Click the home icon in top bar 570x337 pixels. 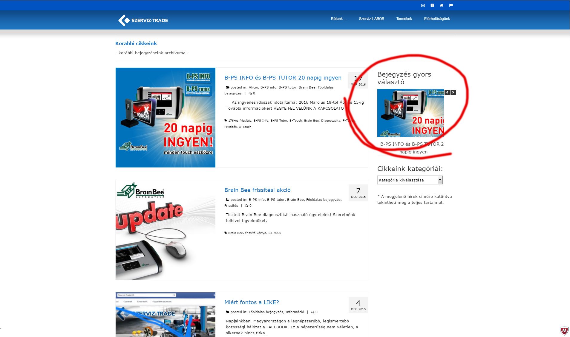(442, 5)
